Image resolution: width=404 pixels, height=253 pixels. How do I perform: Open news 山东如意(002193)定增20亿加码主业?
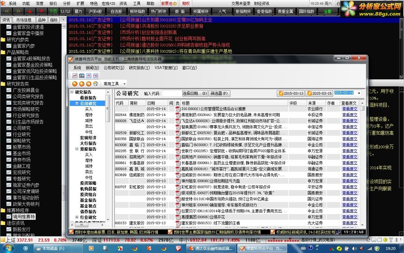point(166,20)
